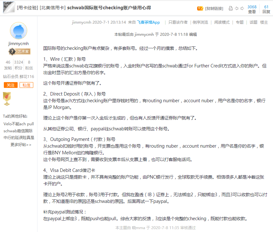273x232 pixels.
Task: Click the 艺术家 rank badge
Action: 20,51
